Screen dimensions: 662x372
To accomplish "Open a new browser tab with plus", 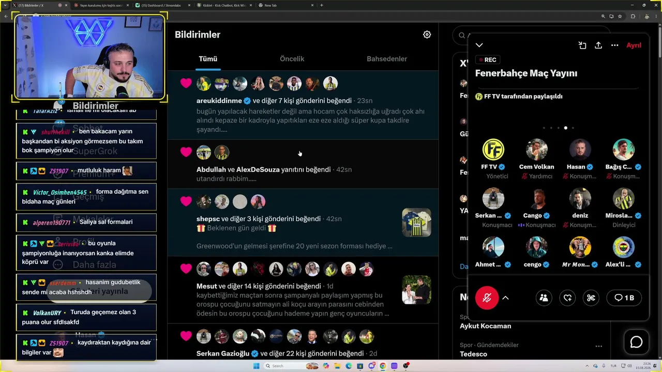I will point(322,5).
